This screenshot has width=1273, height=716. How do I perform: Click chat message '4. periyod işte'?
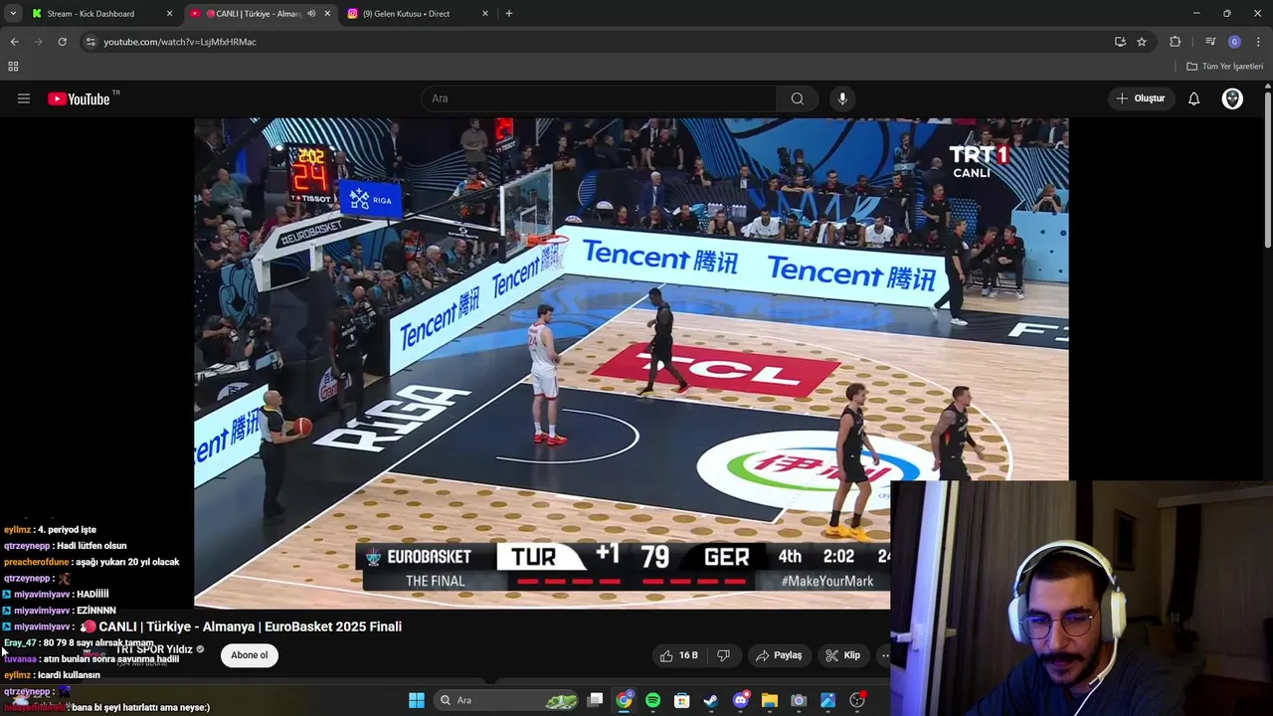click(67, 530)
